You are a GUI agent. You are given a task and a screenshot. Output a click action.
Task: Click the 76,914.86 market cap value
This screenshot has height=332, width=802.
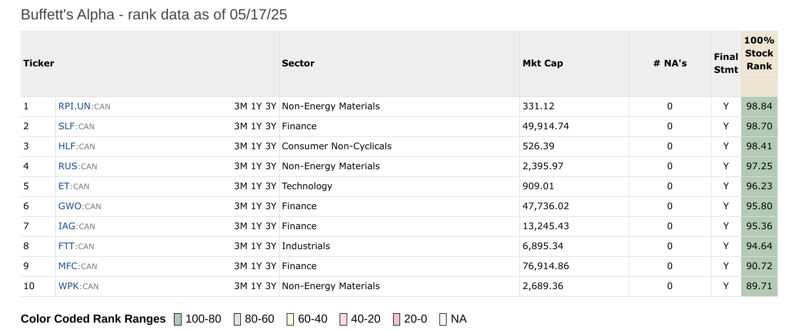click(546, 266)
